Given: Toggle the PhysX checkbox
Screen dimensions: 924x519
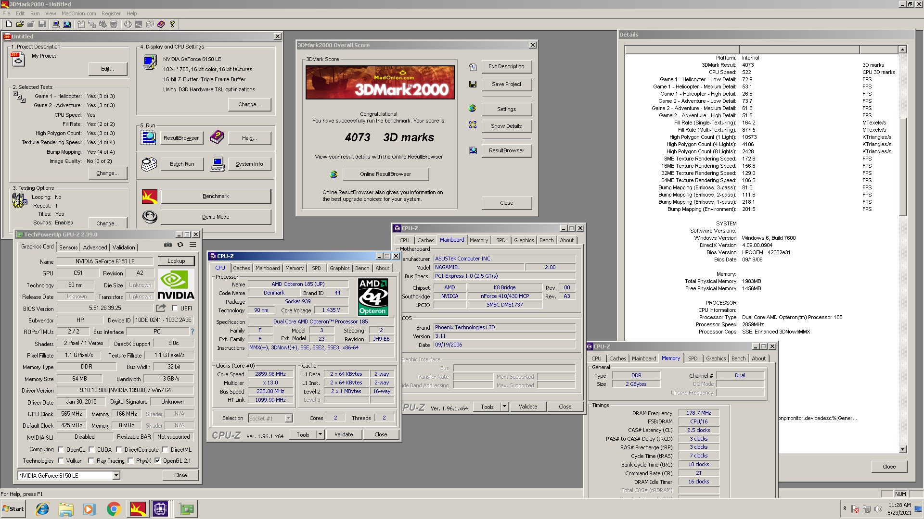Looking at the screenshot, I should click(130, 461).
